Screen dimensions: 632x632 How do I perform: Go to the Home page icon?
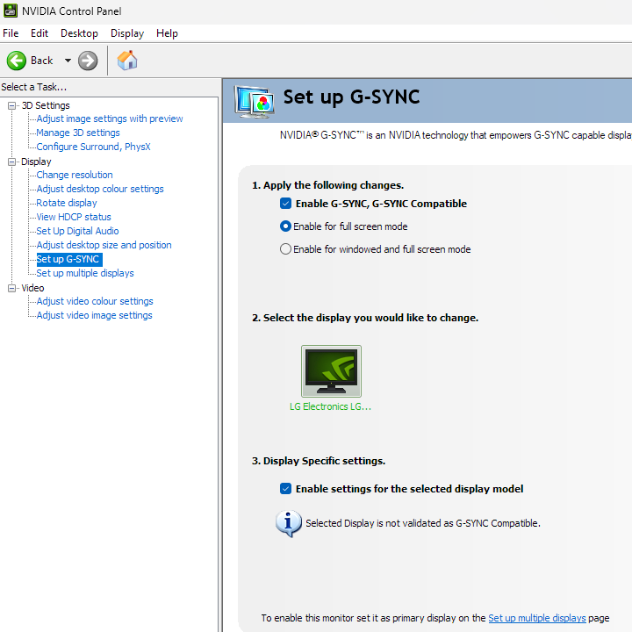coord(127,61)
